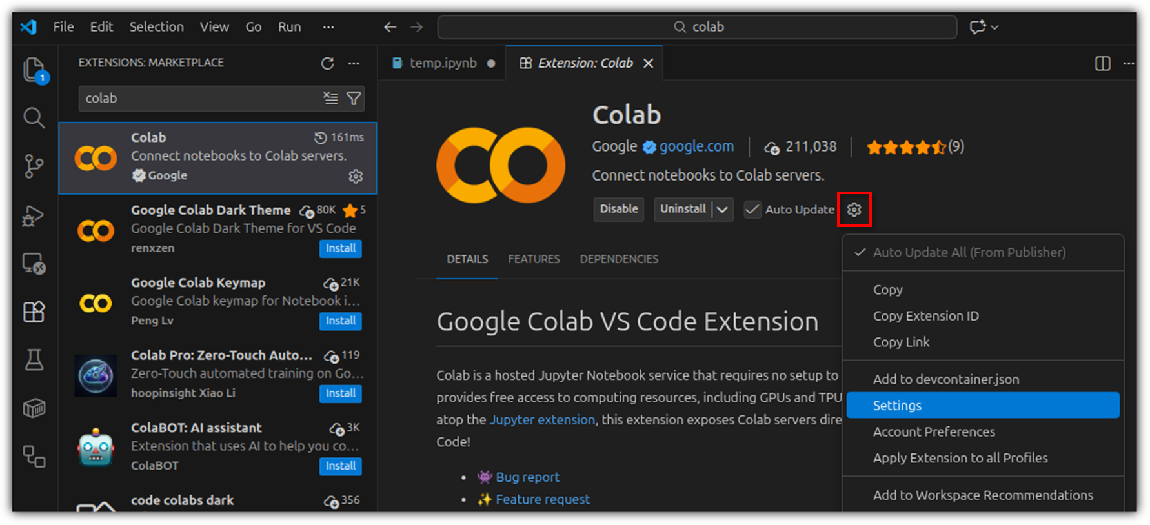This screenshot has width=1150, height=525.
Task: Open the Bug report link
Action: click(527, 477)
